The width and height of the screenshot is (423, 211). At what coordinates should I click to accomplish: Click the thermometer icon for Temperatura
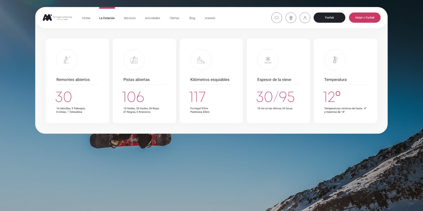coord(335,60)
